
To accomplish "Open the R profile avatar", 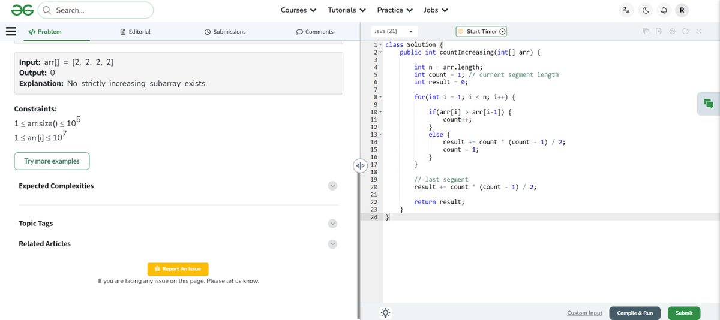I will 682,10.
